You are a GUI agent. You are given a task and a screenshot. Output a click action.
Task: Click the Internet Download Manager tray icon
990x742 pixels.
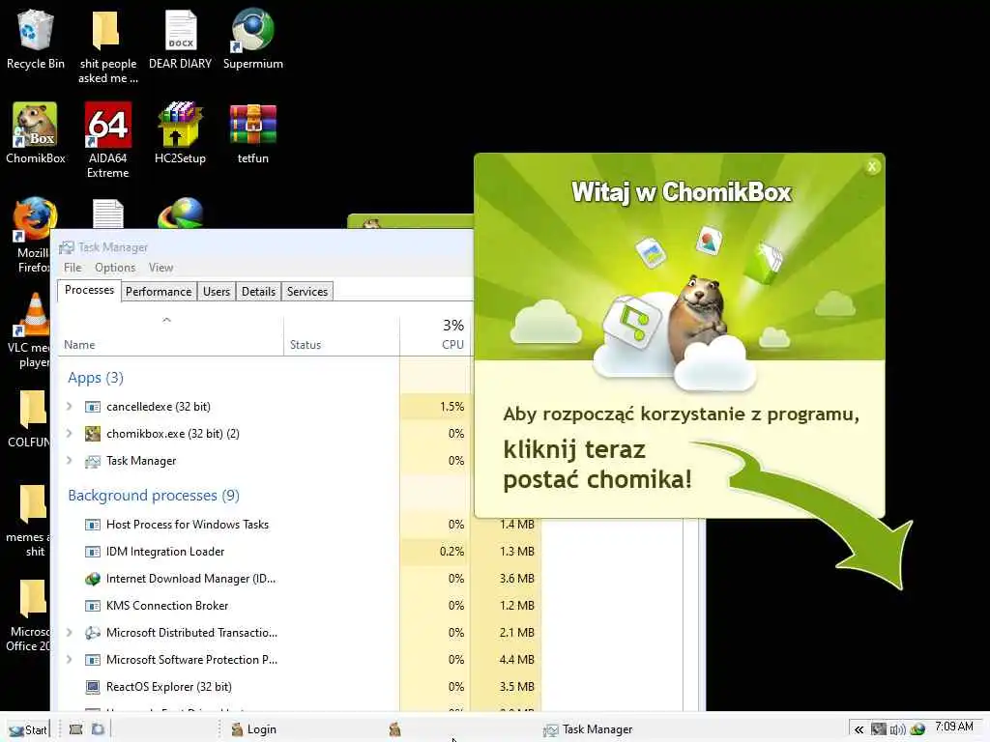917,729
